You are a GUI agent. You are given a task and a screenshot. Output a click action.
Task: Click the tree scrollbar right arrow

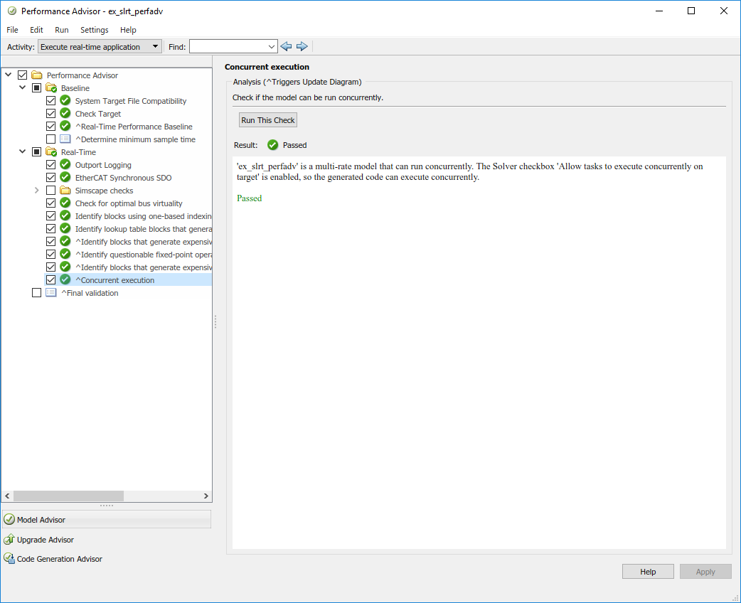click(x=206, y=496)
